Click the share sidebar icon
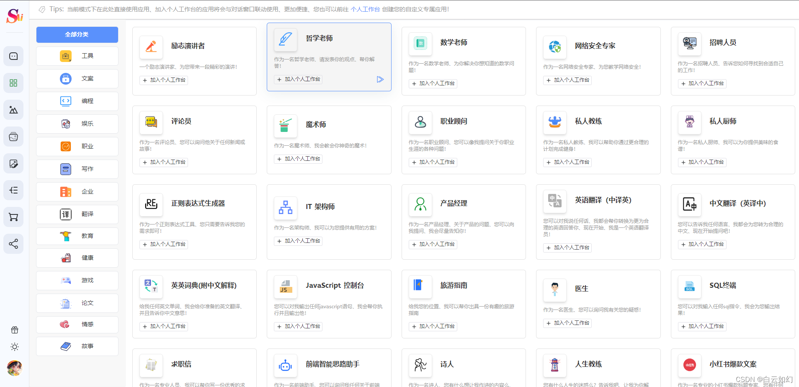The height and width of the screenshot is (387, 799). pos(13,244)
